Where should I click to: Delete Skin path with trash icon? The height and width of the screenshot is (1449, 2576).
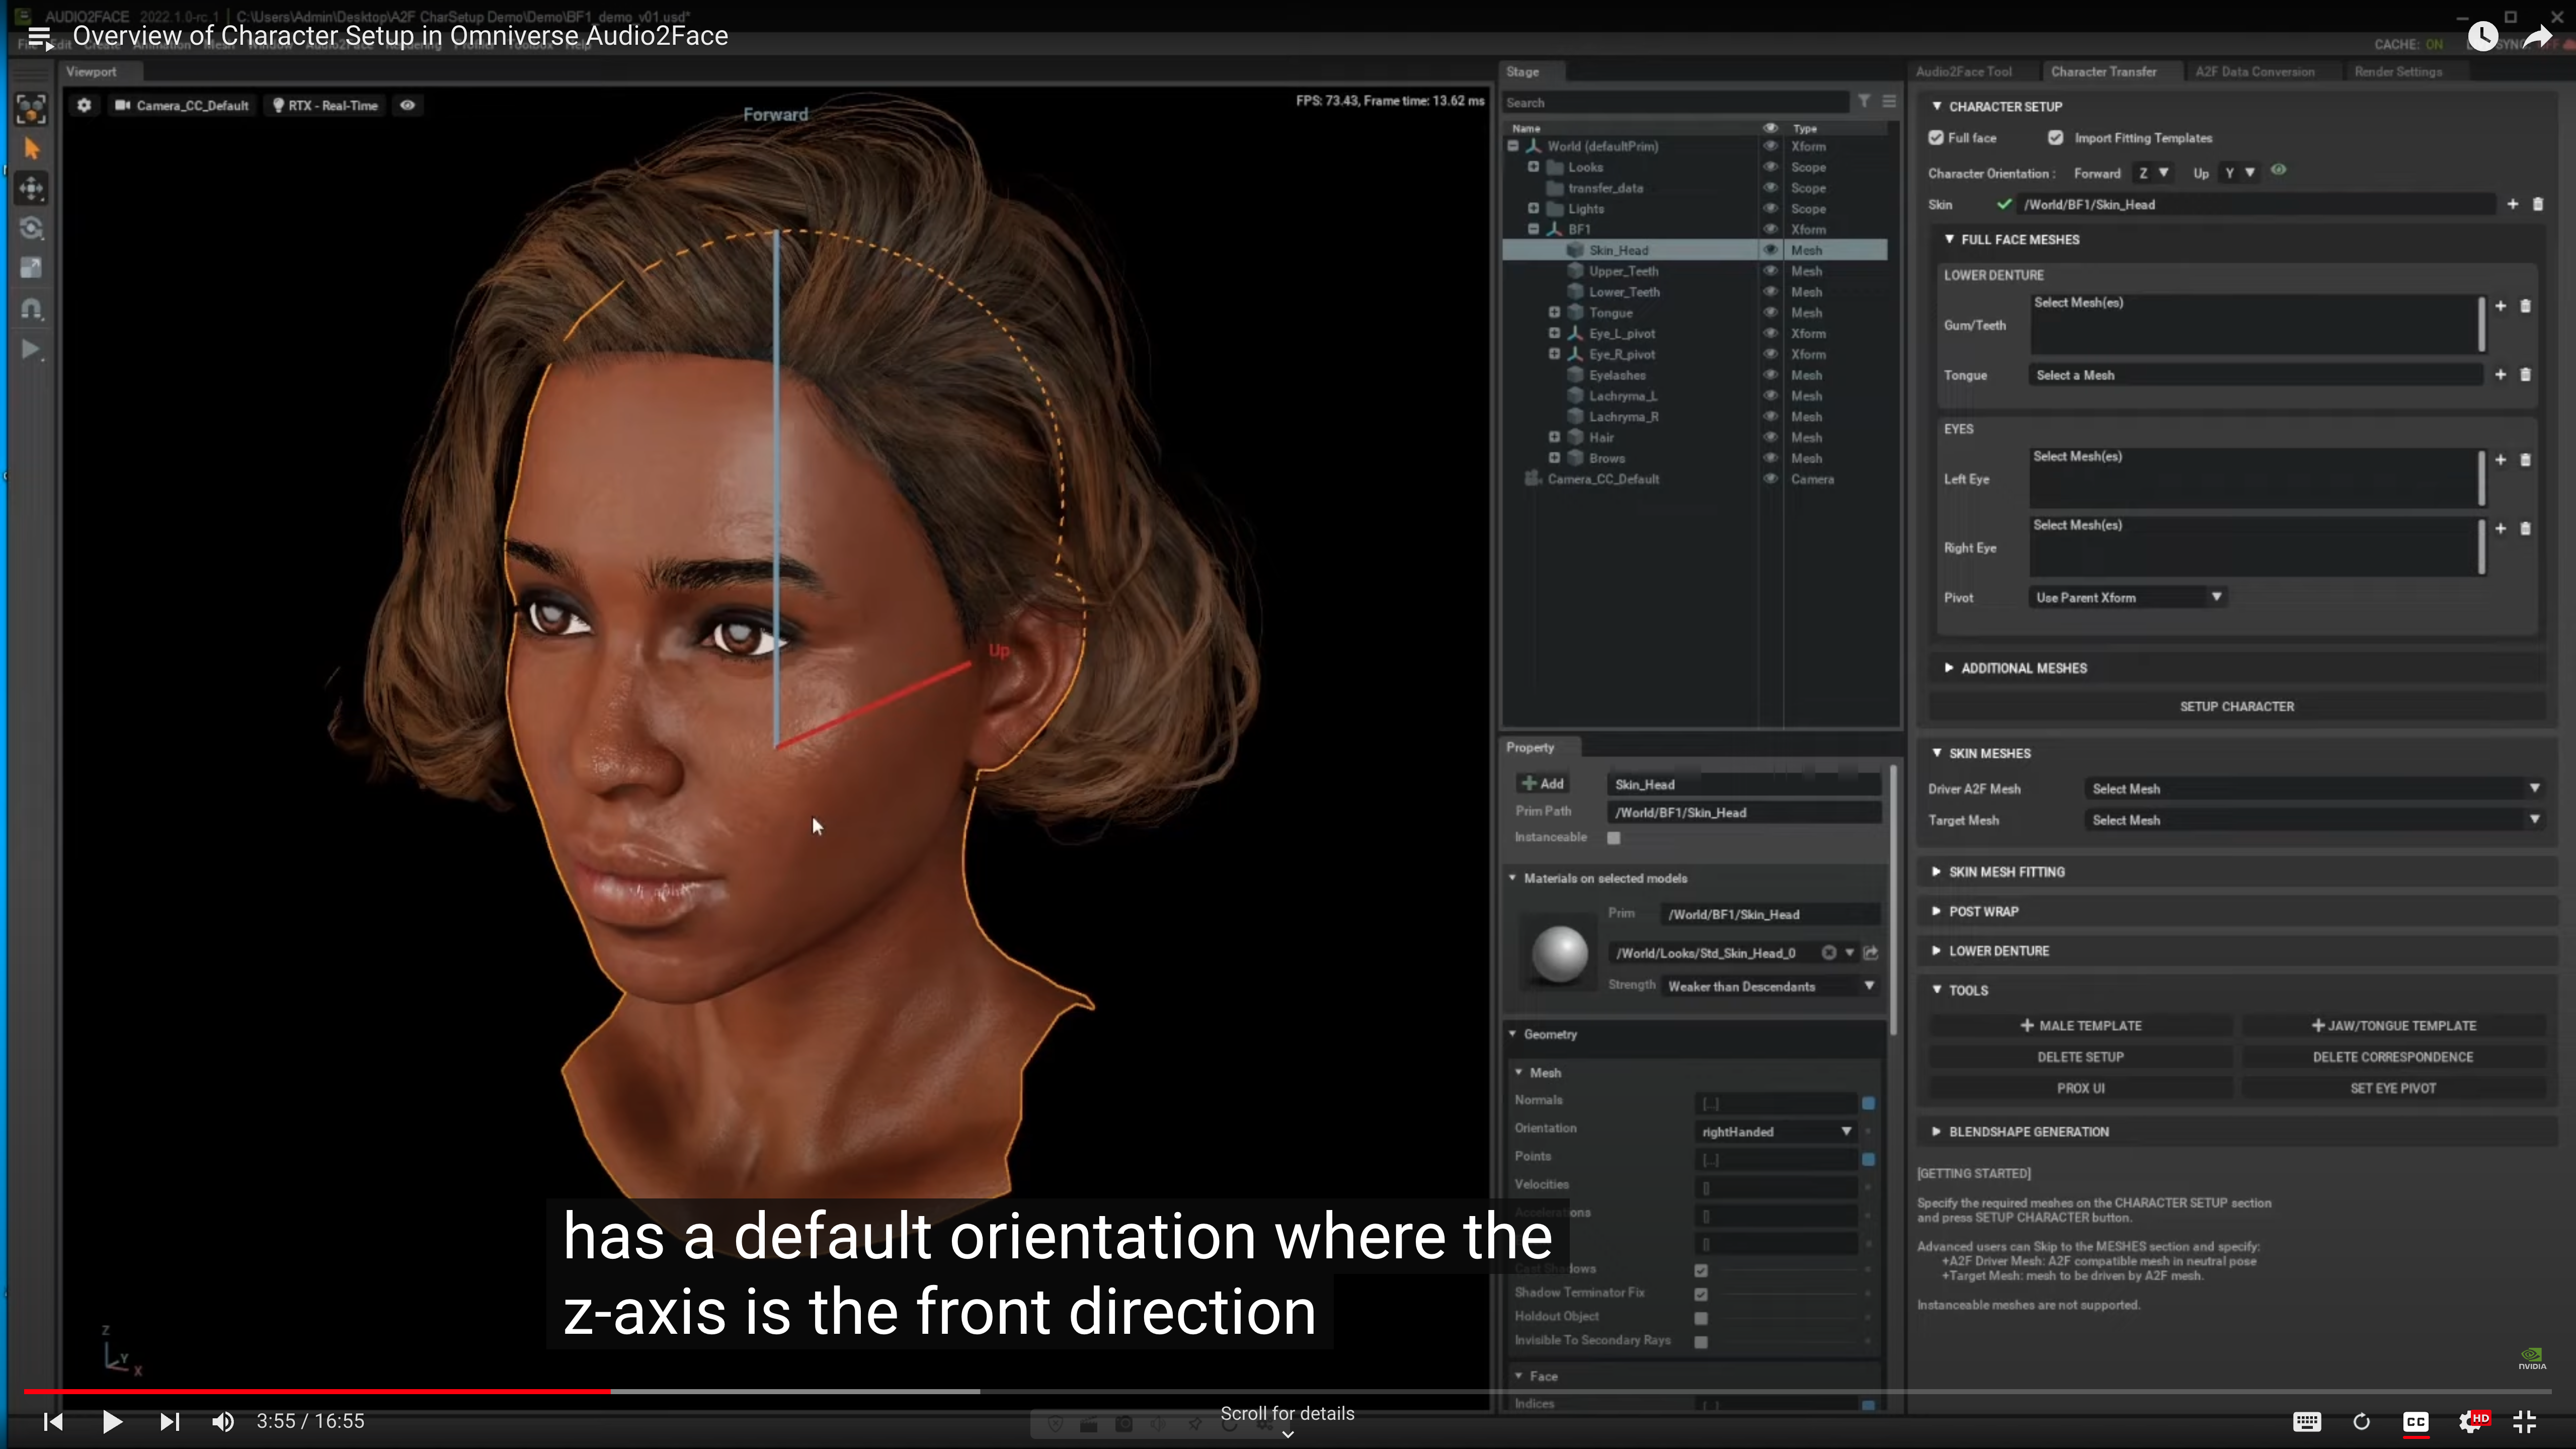point(2537,204)
